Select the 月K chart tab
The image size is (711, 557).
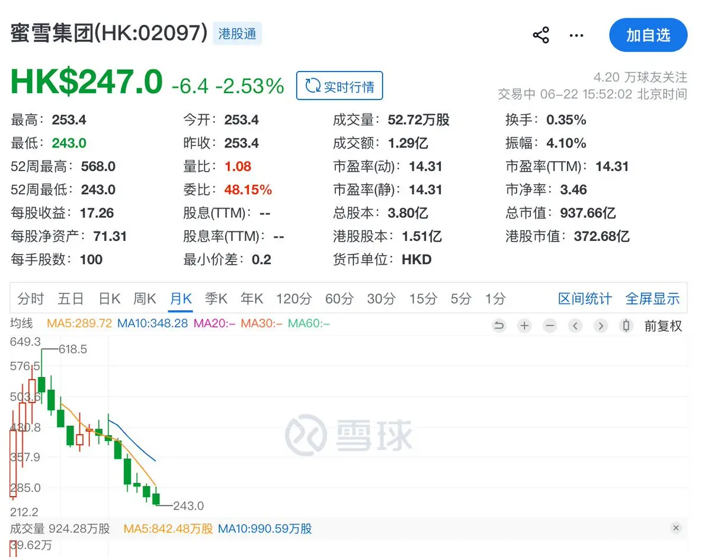pyautogui.click(x=181, y=299)
